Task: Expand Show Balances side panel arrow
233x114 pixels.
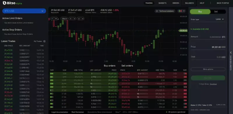Action: coord(231,53)
